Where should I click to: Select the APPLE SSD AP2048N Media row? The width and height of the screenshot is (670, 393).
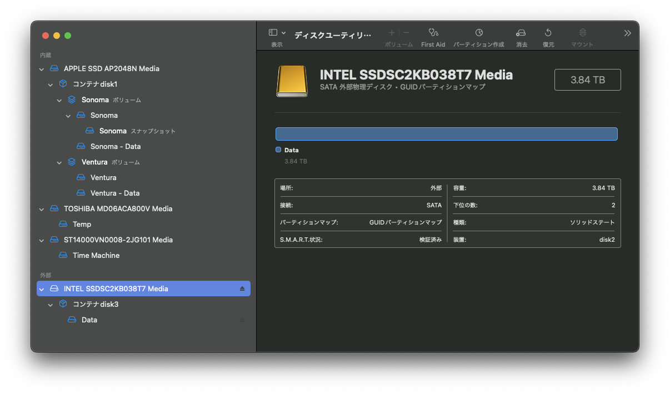click(x=143, y=68)
